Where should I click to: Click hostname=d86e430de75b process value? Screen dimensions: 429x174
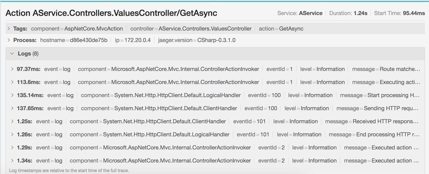coord(74,40)
